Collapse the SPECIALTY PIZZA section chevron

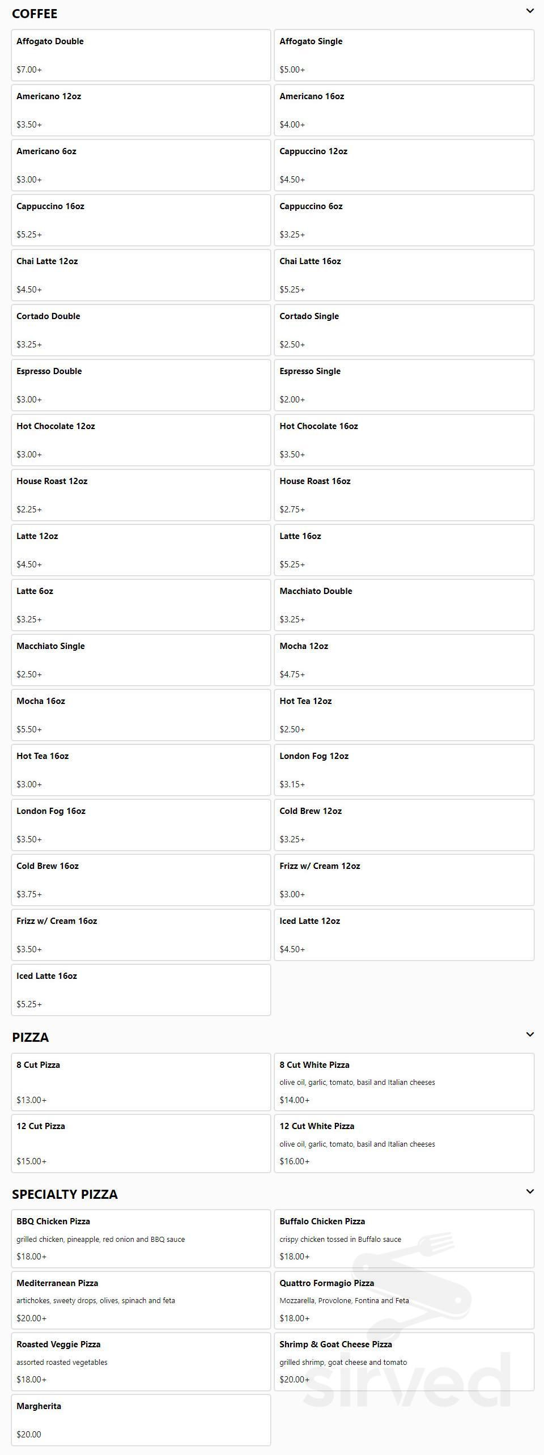tap(530, 1191)
